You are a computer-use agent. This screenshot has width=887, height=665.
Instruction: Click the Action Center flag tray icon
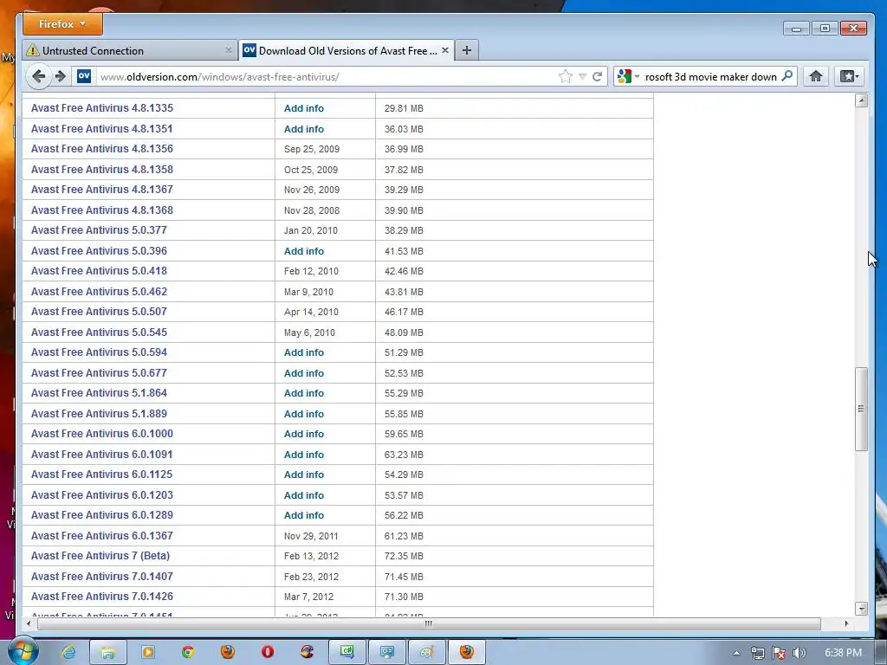pyautogui.click(x=779, y=653)
